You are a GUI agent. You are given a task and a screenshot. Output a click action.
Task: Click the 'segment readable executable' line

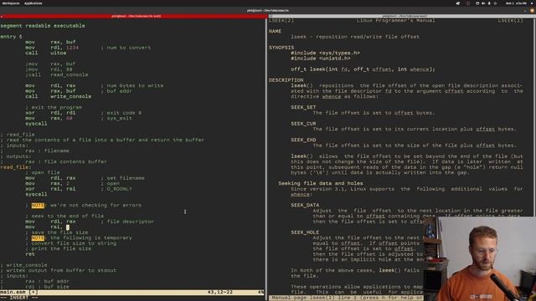tap(43, 26)
